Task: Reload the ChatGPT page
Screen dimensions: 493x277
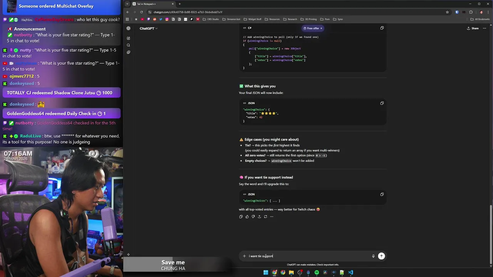Action: [x=141, y=12]
